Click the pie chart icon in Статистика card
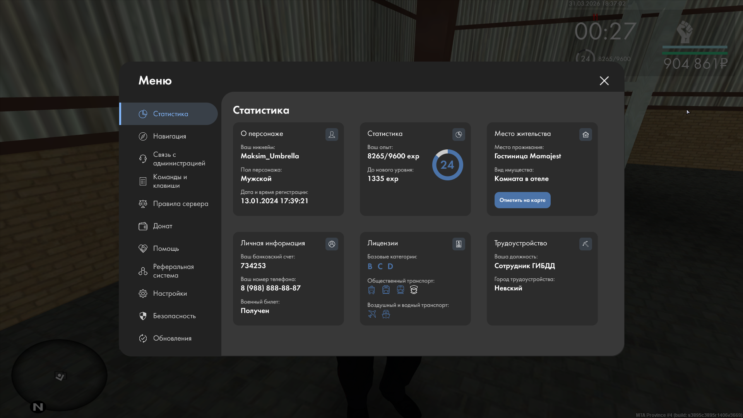 (x=459, y=135)
